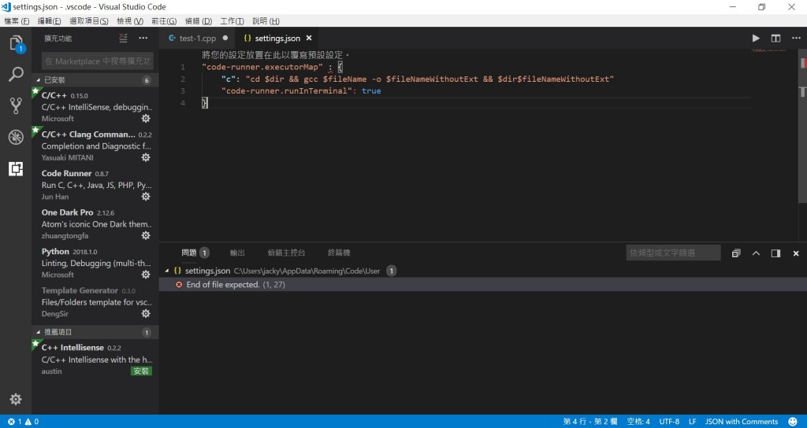Collapse the recommended extensions section
This screenshot has height=428, width=807.
tap(95, 333)
